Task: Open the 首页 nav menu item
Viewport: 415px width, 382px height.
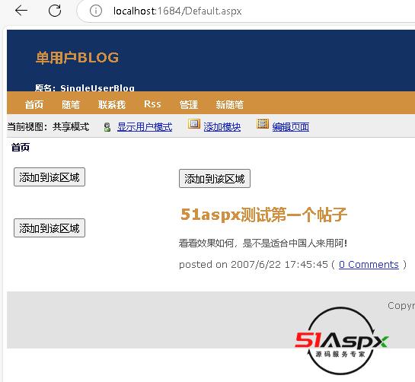Action: point(34,104)
